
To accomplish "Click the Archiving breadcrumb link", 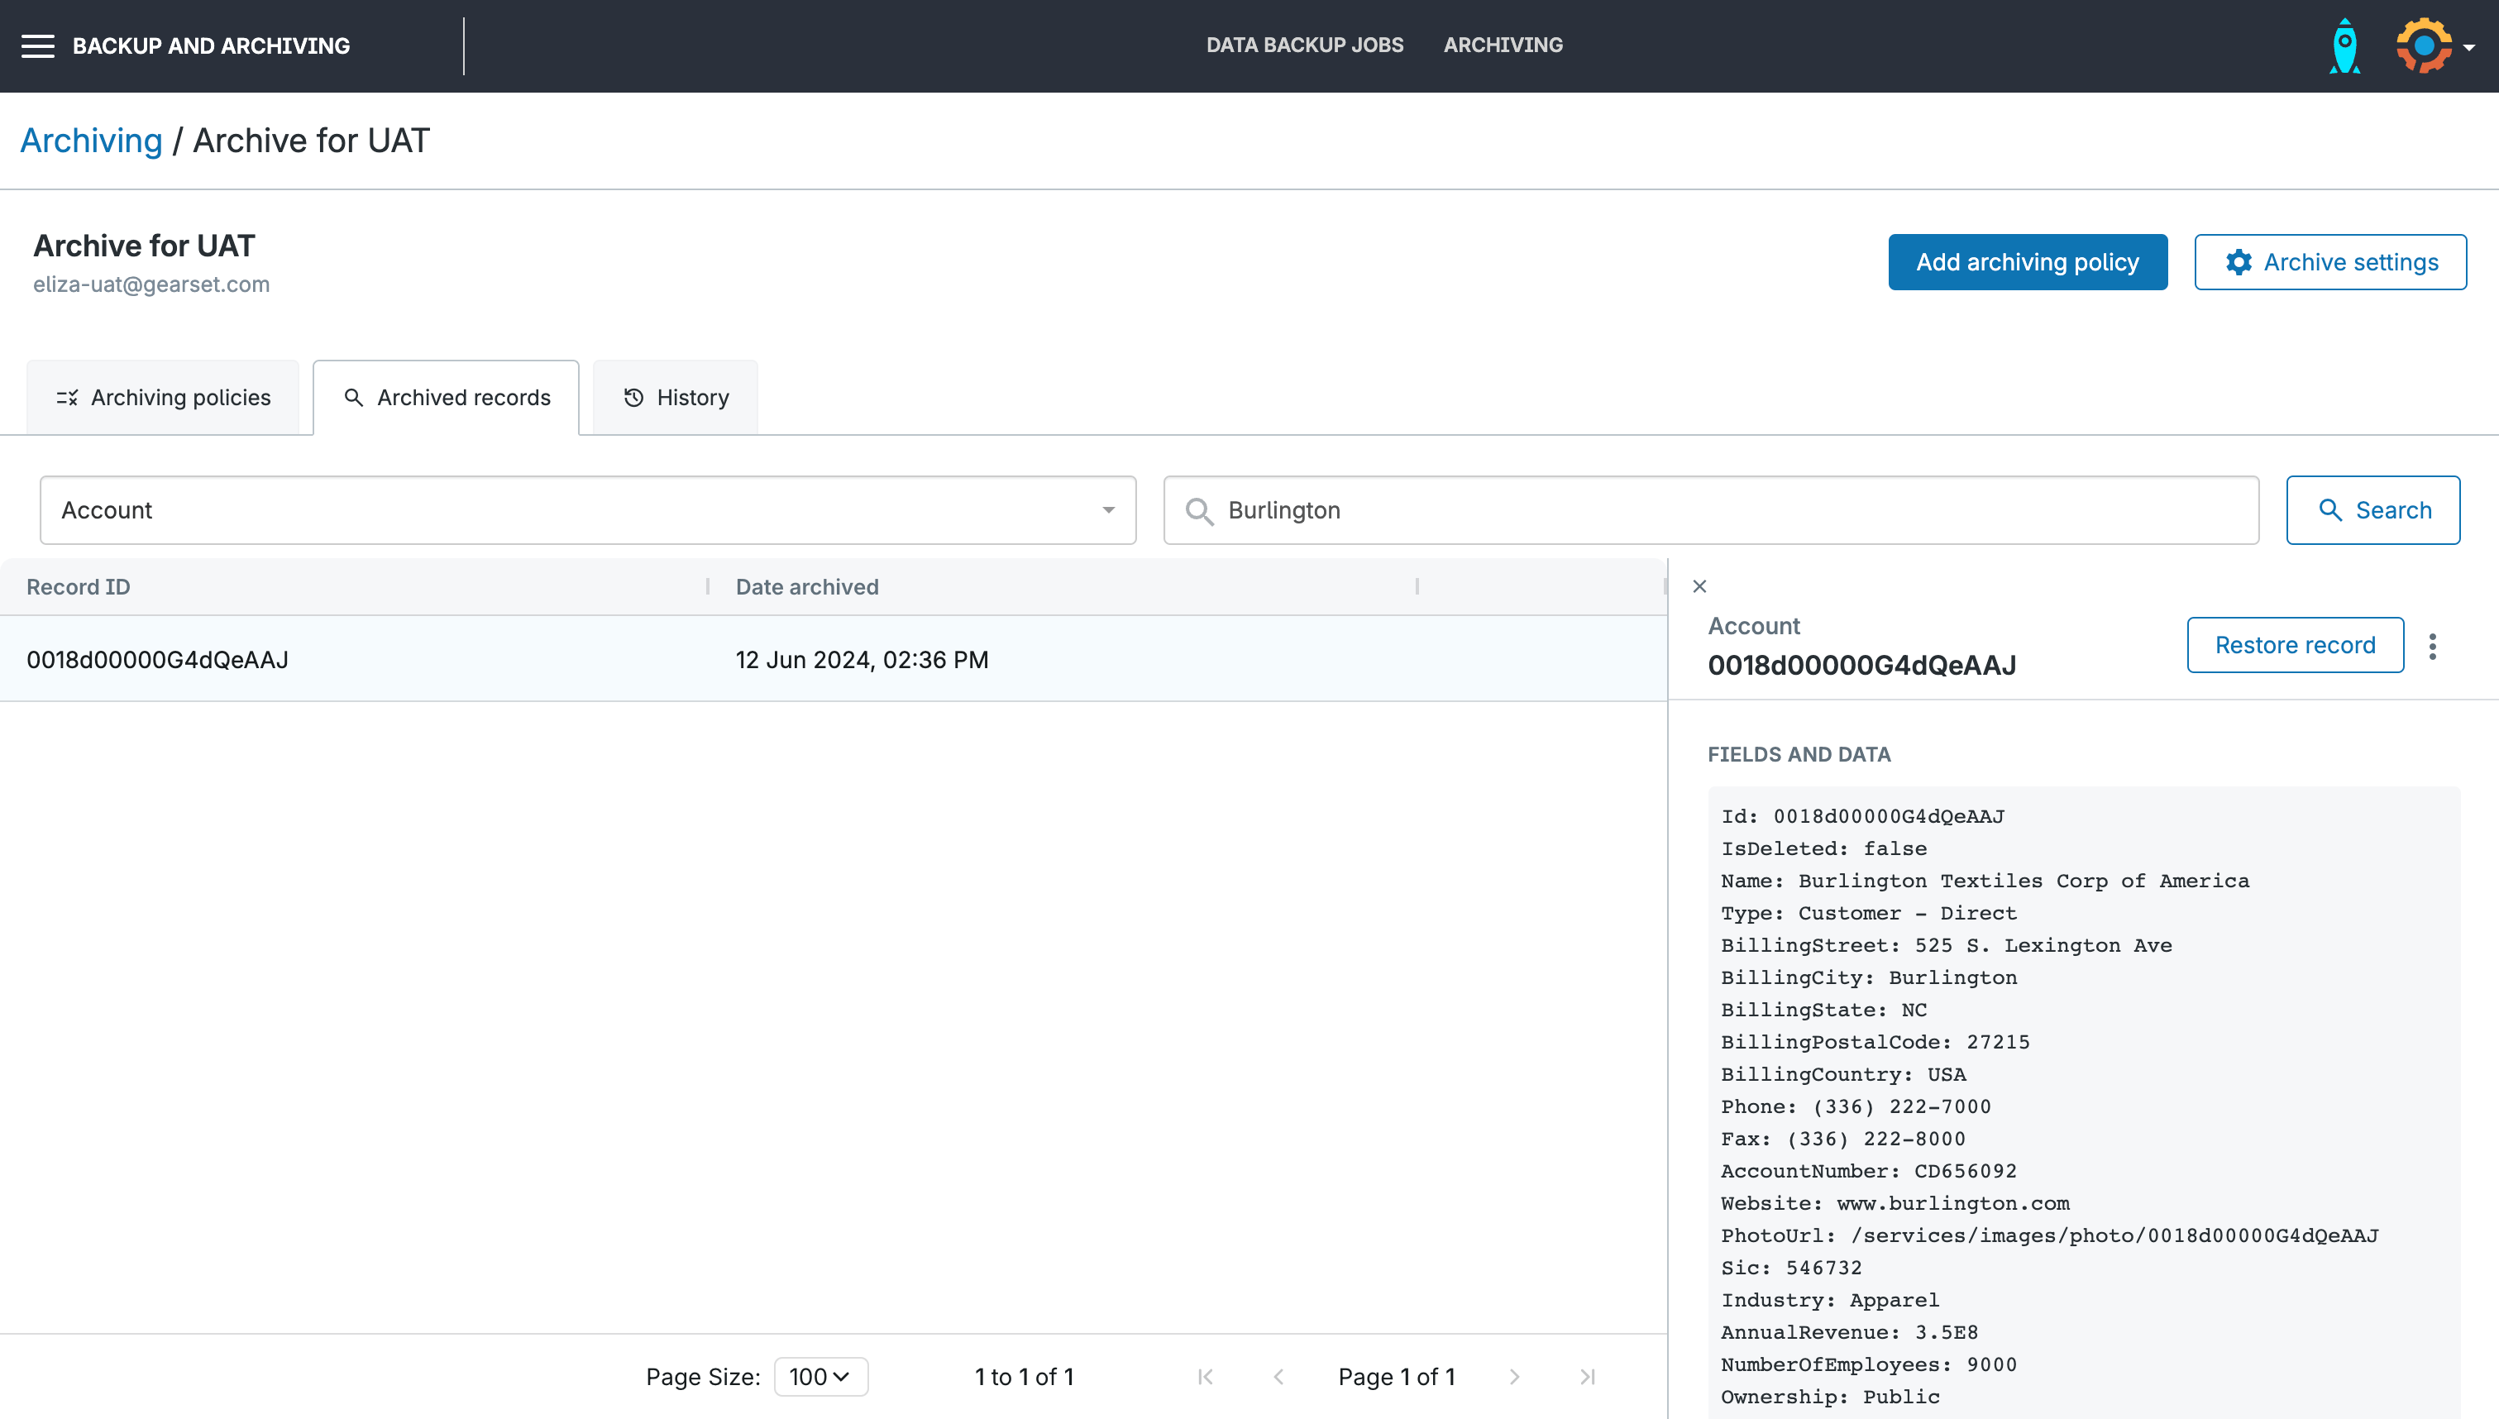I will point(92,141).
